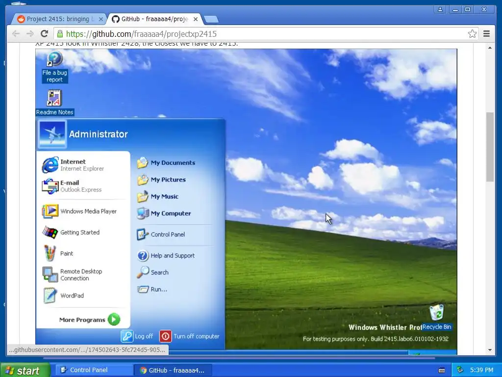
Task: Go back using the browser back arrow
Action: pyautogui.click(x=16, y=34)
